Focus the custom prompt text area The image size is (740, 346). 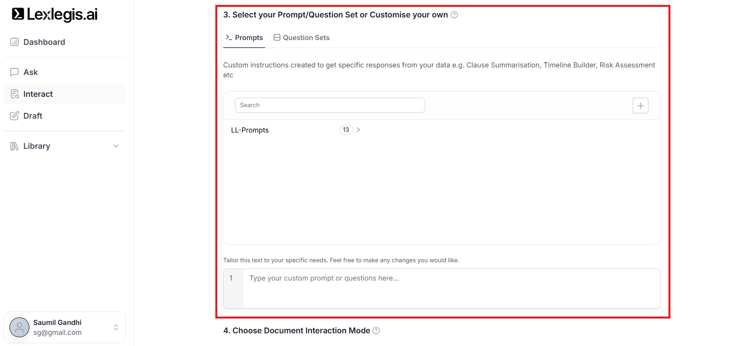click(x=451, y=288)
